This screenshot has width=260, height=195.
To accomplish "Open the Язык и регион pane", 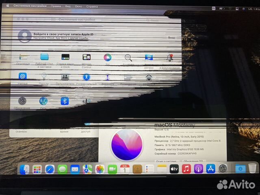I will (149, 61).
